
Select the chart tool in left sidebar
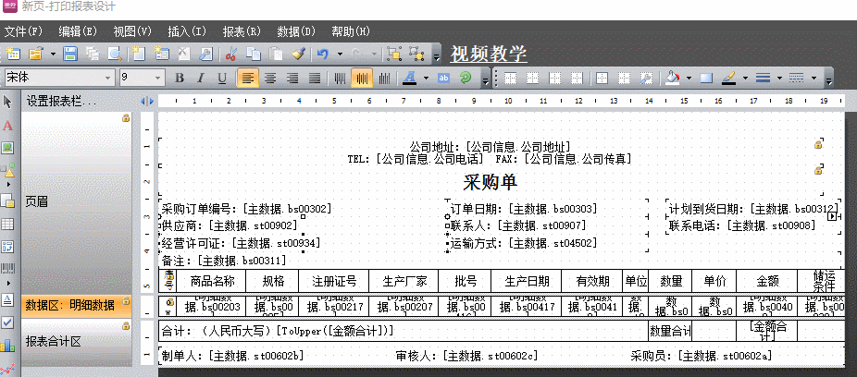pos(8,346)
